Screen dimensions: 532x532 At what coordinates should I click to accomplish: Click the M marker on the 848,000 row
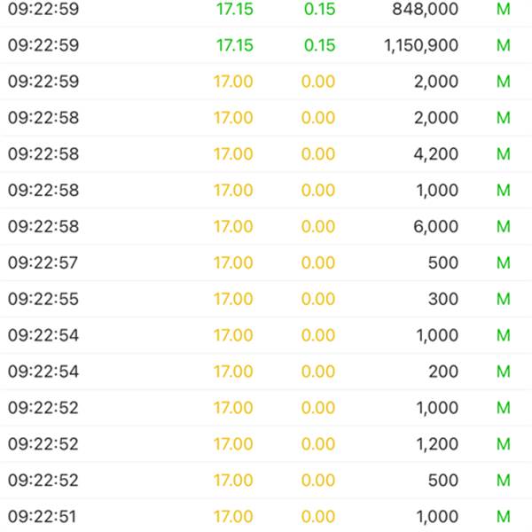click(x=504, y=9)
